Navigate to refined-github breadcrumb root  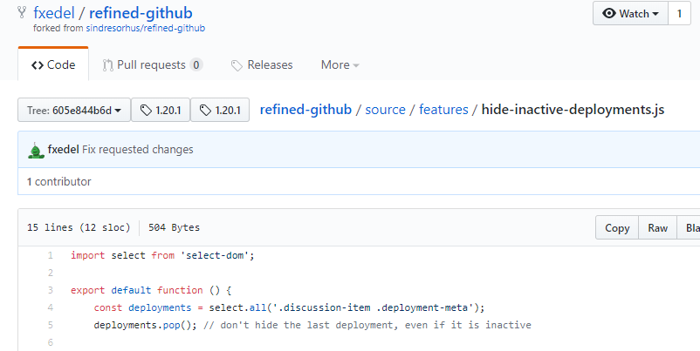coord(305,110)
